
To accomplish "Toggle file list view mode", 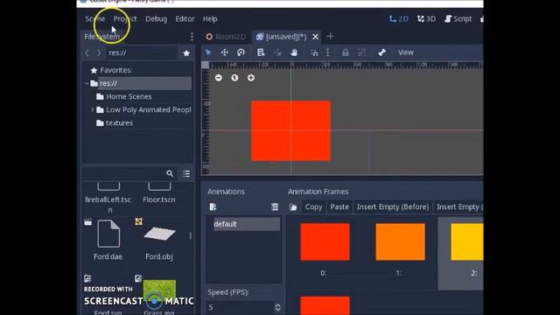I will tap(186, 173).
